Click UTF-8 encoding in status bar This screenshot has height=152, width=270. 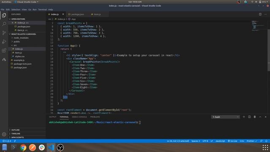(205, 141)
